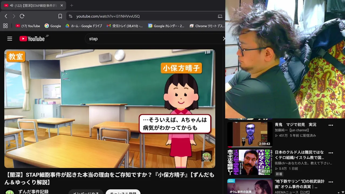Open site information icon in address bar

[x=71, y=16]
